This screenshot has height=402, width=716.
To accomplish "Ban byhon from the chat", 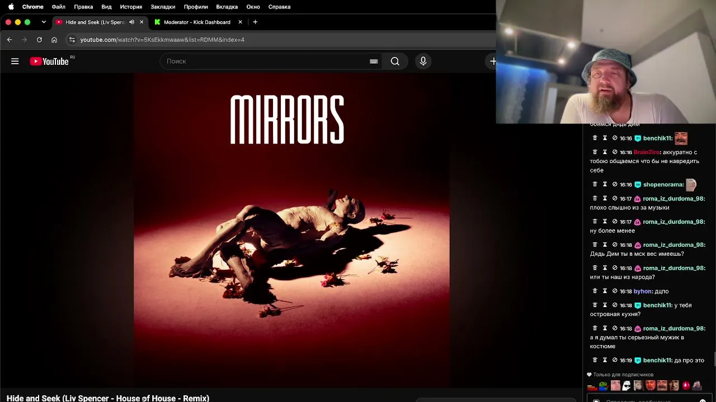I will click(x=615, y=291).
